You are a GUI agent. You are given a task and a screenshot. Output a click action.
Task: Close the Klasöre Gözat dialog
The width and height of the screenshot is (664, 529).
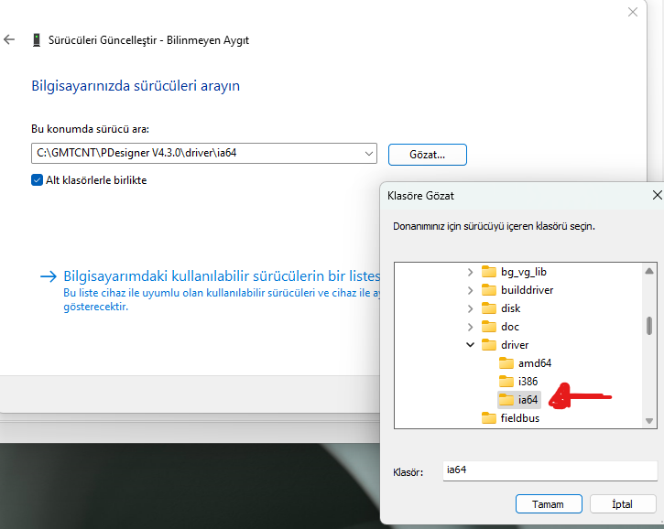(x=657, y=195)
